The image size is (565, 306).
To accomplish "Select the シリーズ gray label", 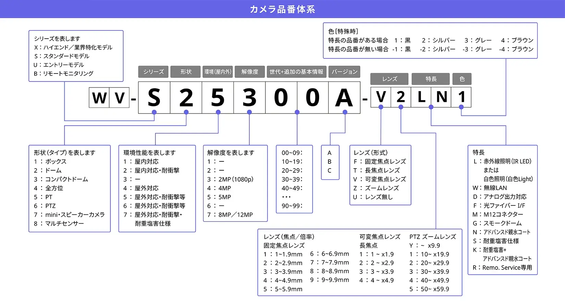I will pyautogui.click(x=153, y=72).
